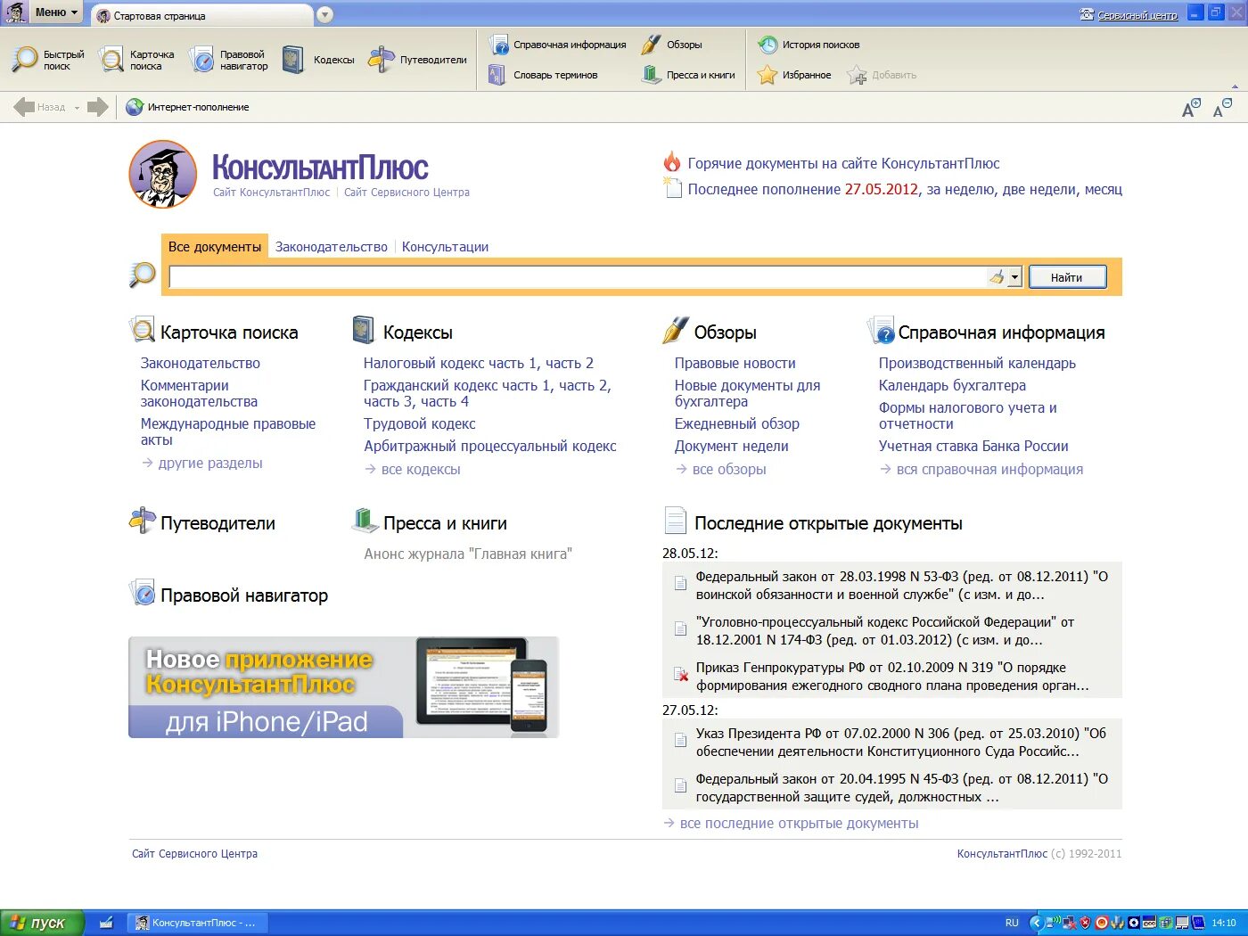
Task: Select the Все документы tab
Action: click(215, 247)
